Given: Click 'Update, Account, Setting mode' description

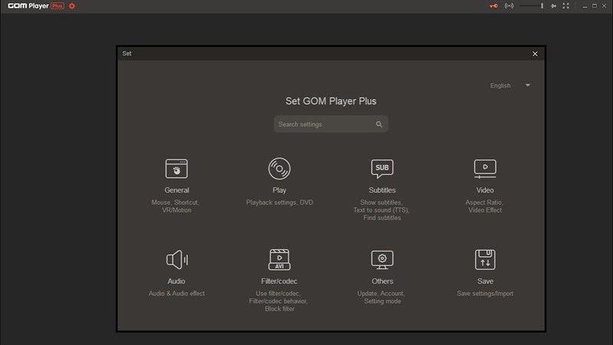Looking at the screenshot, I should point(382,297).
